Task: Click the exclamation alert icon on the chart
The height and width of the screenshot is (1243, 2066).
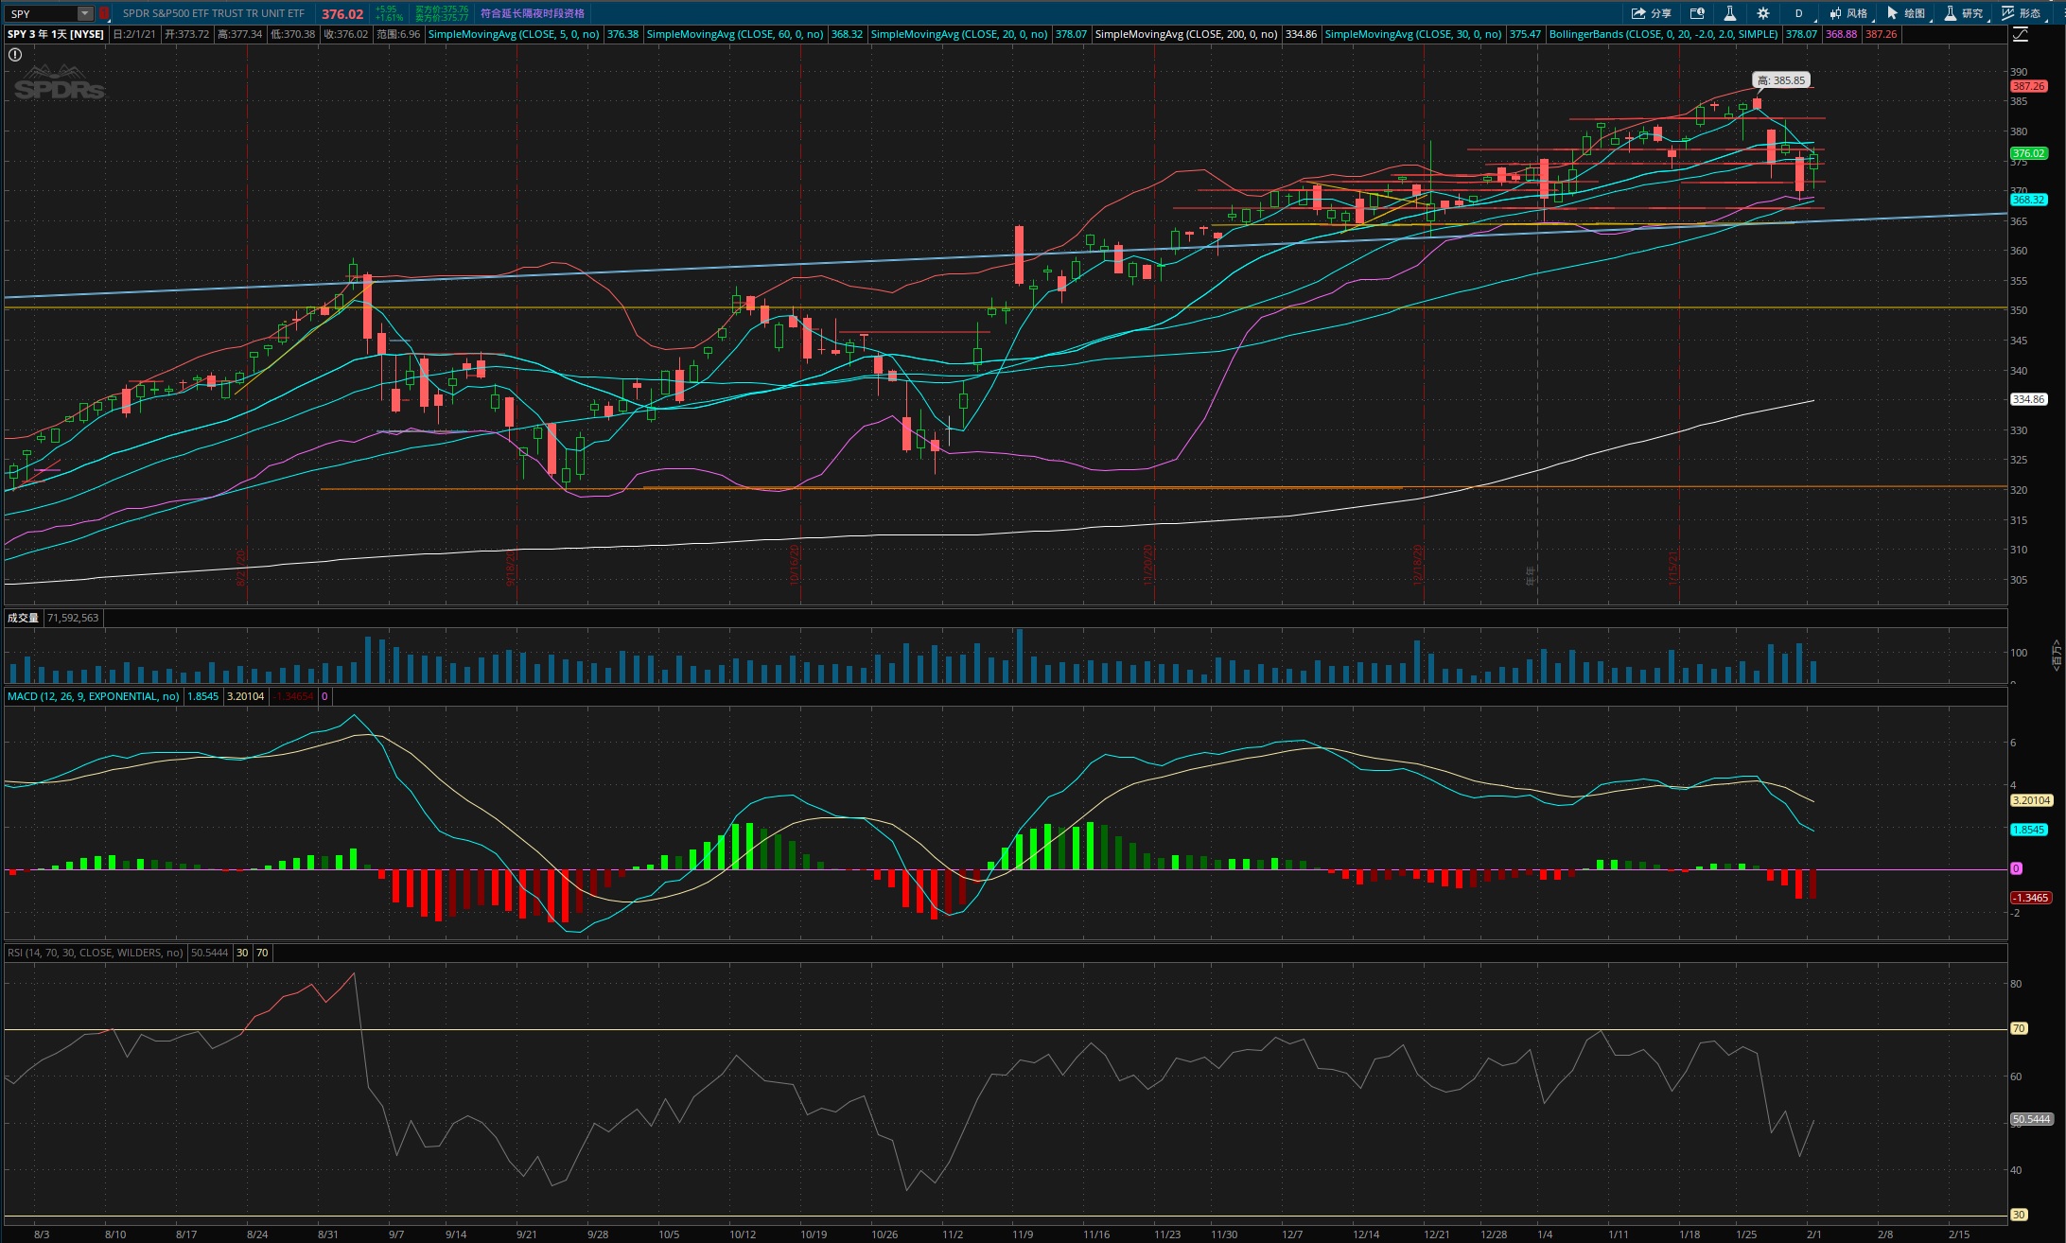Action: coord(15,55)
